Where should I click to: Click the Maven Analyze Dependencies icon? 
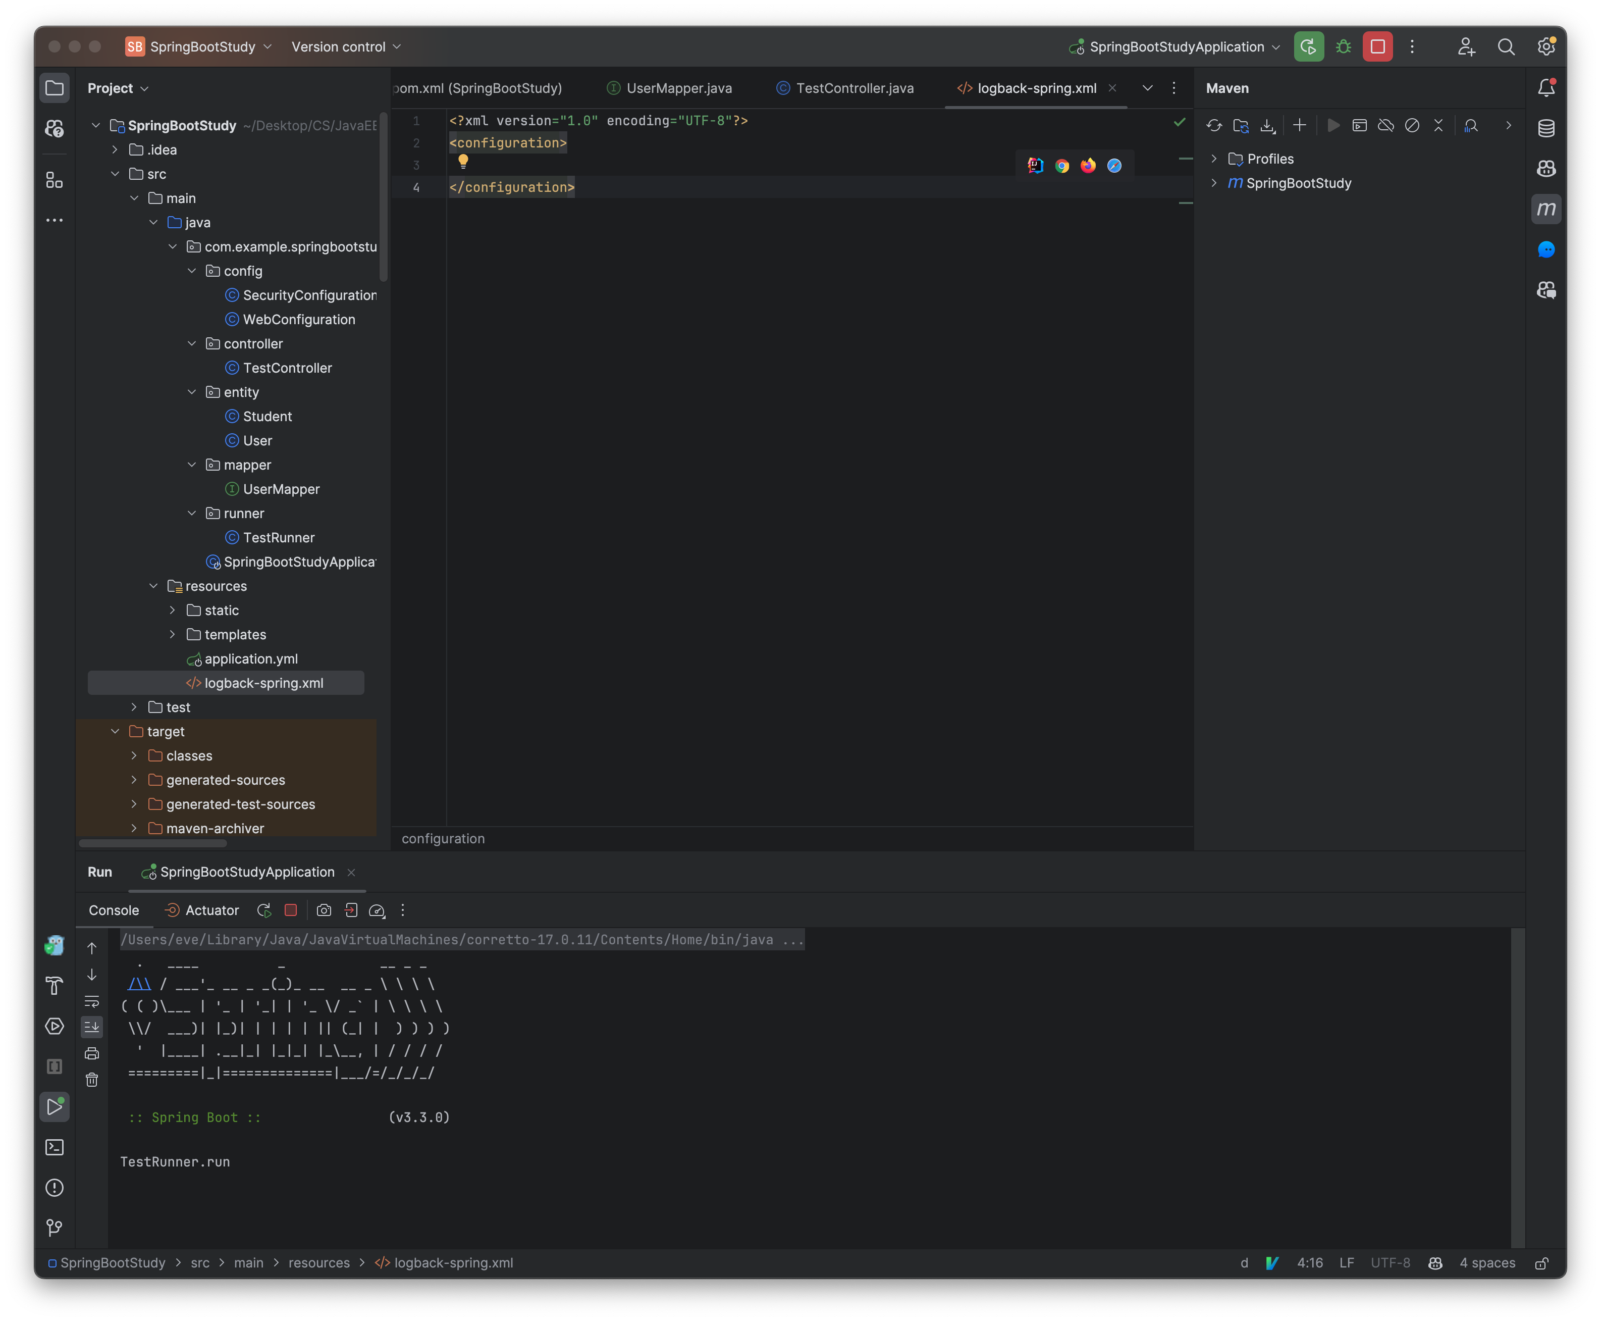click(x=1471, y=126)
